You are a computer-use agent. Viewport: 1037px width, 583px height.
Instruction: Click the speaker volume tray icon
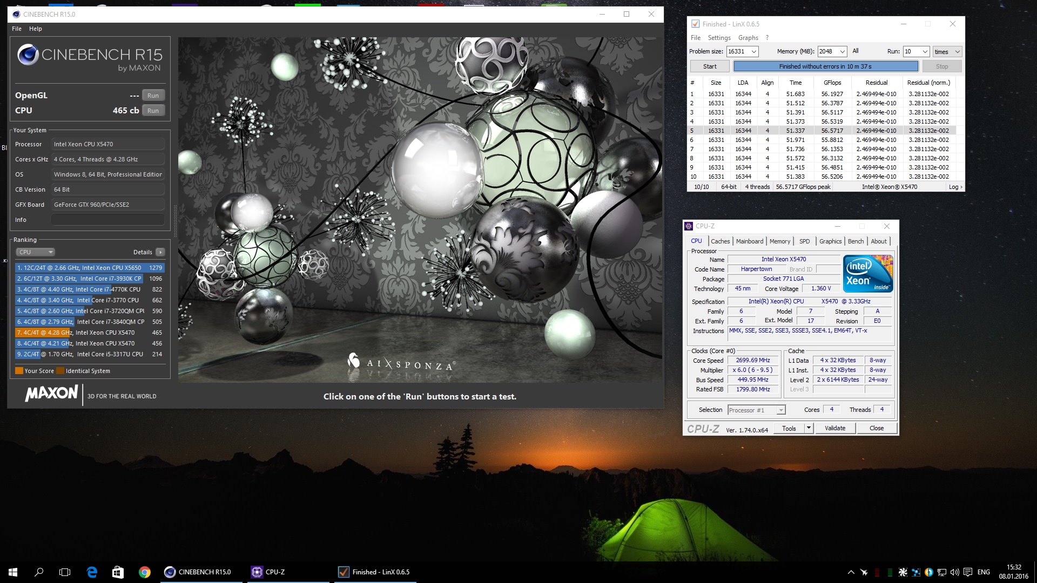[x=954, y=572]
